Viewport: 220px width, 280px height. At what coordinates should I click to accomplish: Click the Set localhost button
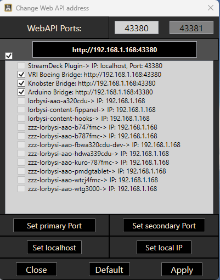(54, 248)
